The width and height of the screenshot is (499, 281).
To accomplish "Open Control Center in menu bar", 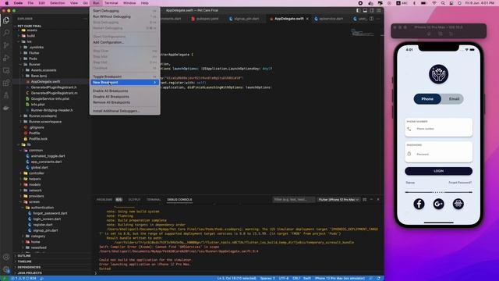I will [451, 3].
